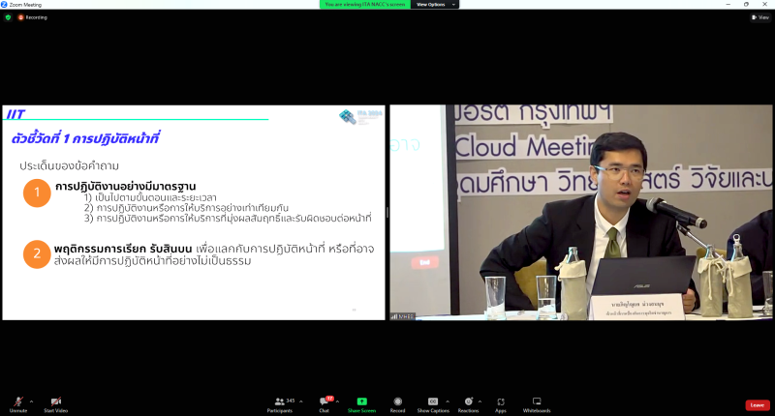Start Video camera
Viewport: 775px width, 416px height.
pos(56,404)
